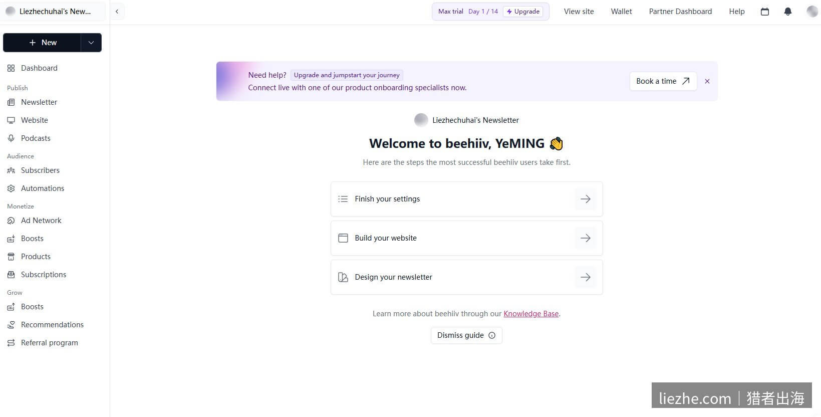
Task: Click Book a time
Action: point(663,81)
